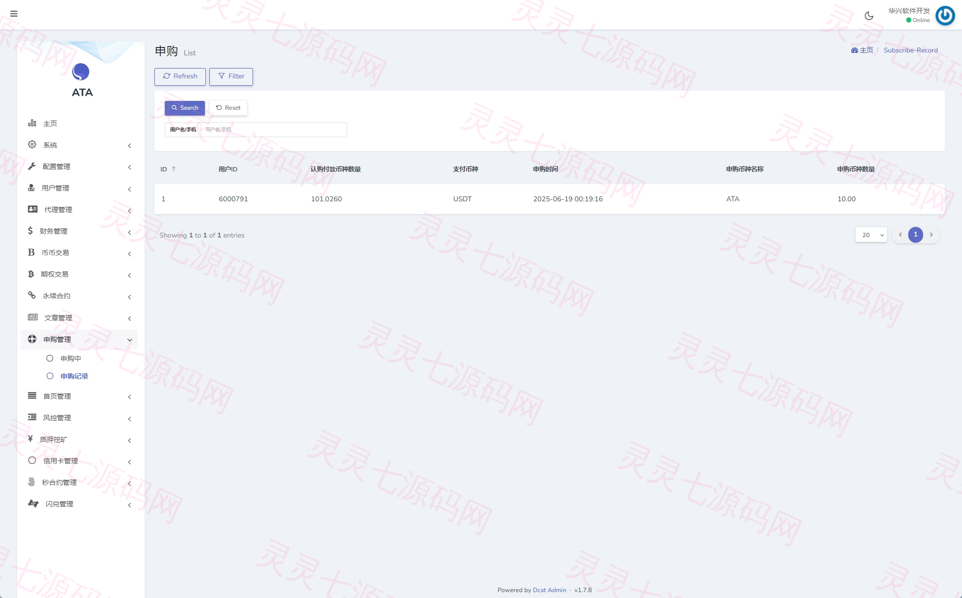Click the 文章管理 newspaper icon

coord(33,317)
